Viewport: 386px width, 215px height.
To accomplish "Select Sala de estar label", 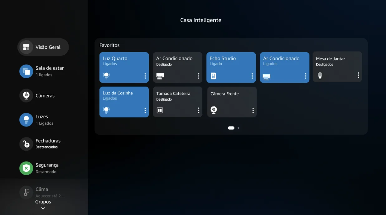I will pyautogui.click(x=50, y=68).
